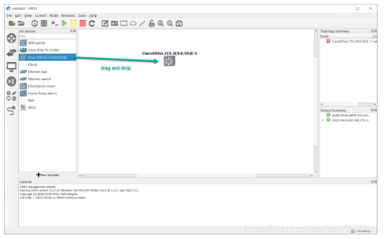Click the New template button
The height and width of the screenshot is (239, 385).
(48, 175)
